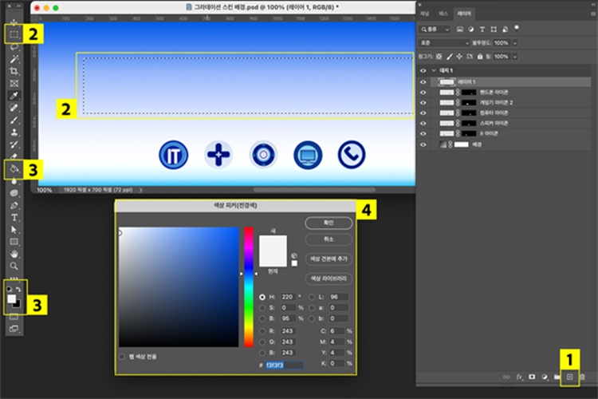Enable the 웹 색상 전용 checkbox
This screenshot has width=598, height=399.
pyautogui.click(x=122, y=356)
